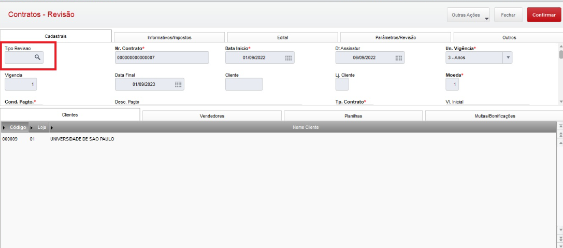This screenshot has width=563, height=248.
Task: Sort by the Código column header
Action: pyautogui.click(x=15, y=127)
